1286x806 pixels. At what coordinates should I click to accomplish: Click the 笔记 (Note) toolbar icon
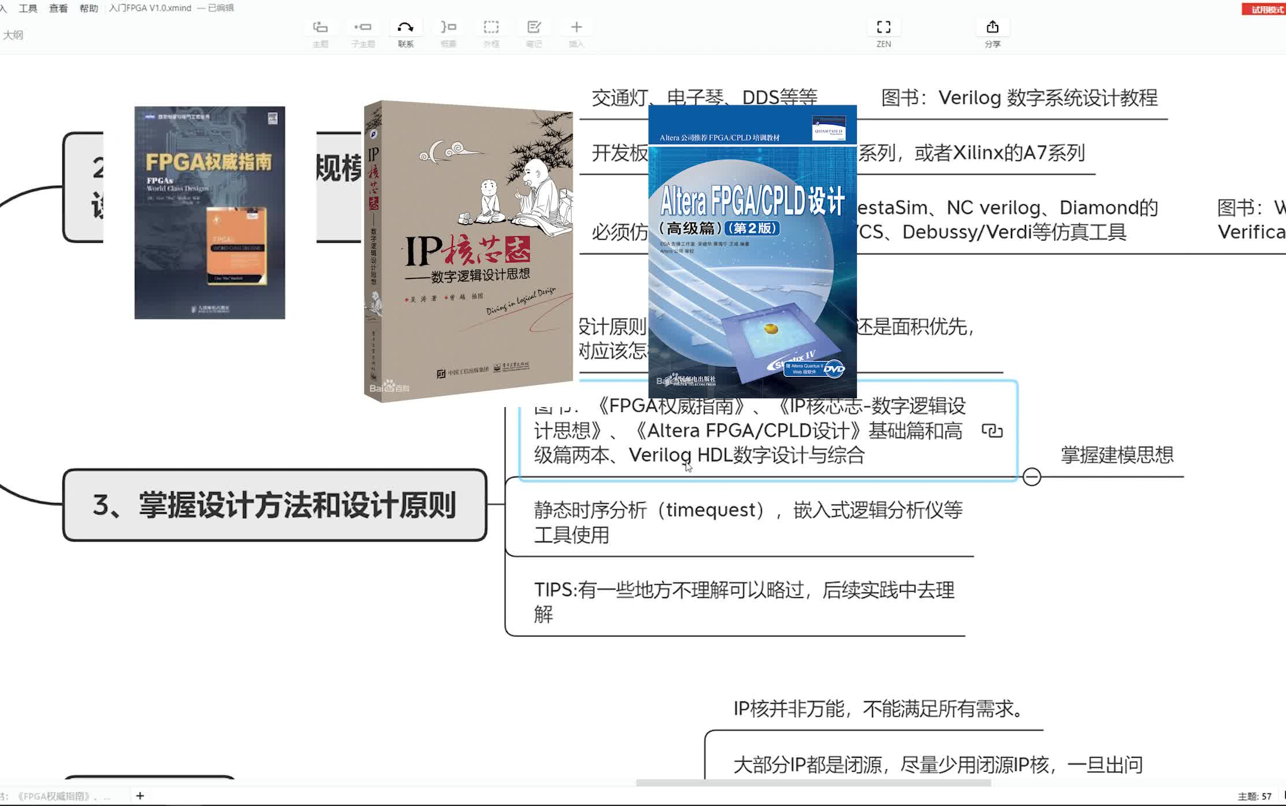534,27
